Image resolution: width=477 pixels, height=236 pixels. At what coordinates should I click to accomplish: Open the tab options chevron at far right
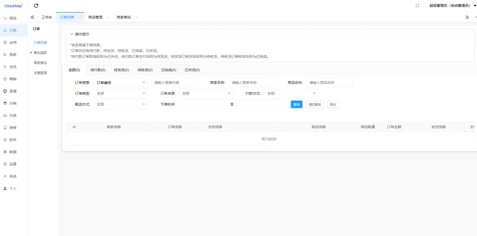pyautogui.click(x=476, y=17)
